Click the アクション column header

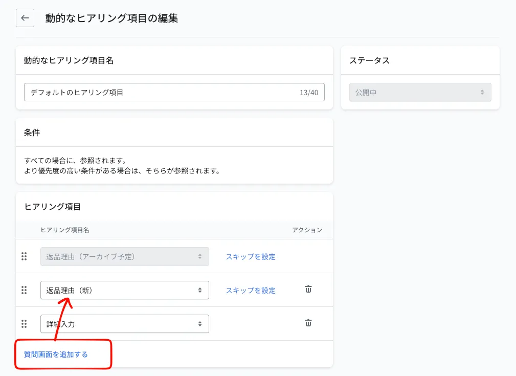(307, 230)
